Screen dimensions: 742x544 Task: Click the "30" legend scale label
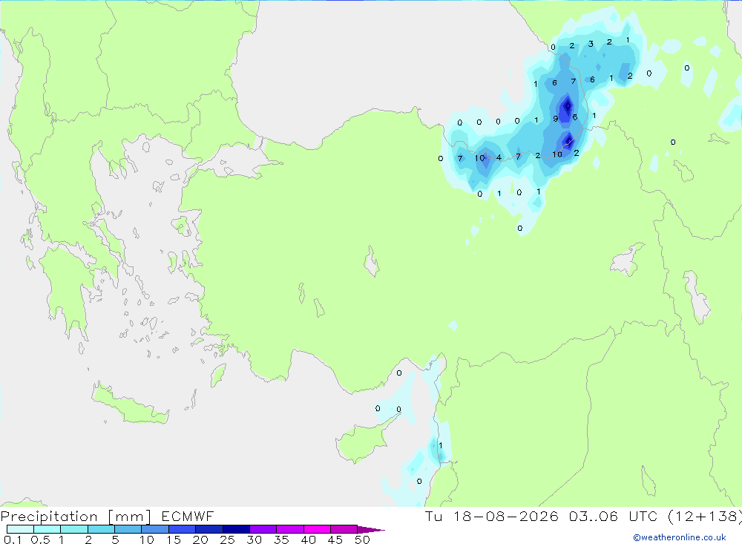click(254, 540)
